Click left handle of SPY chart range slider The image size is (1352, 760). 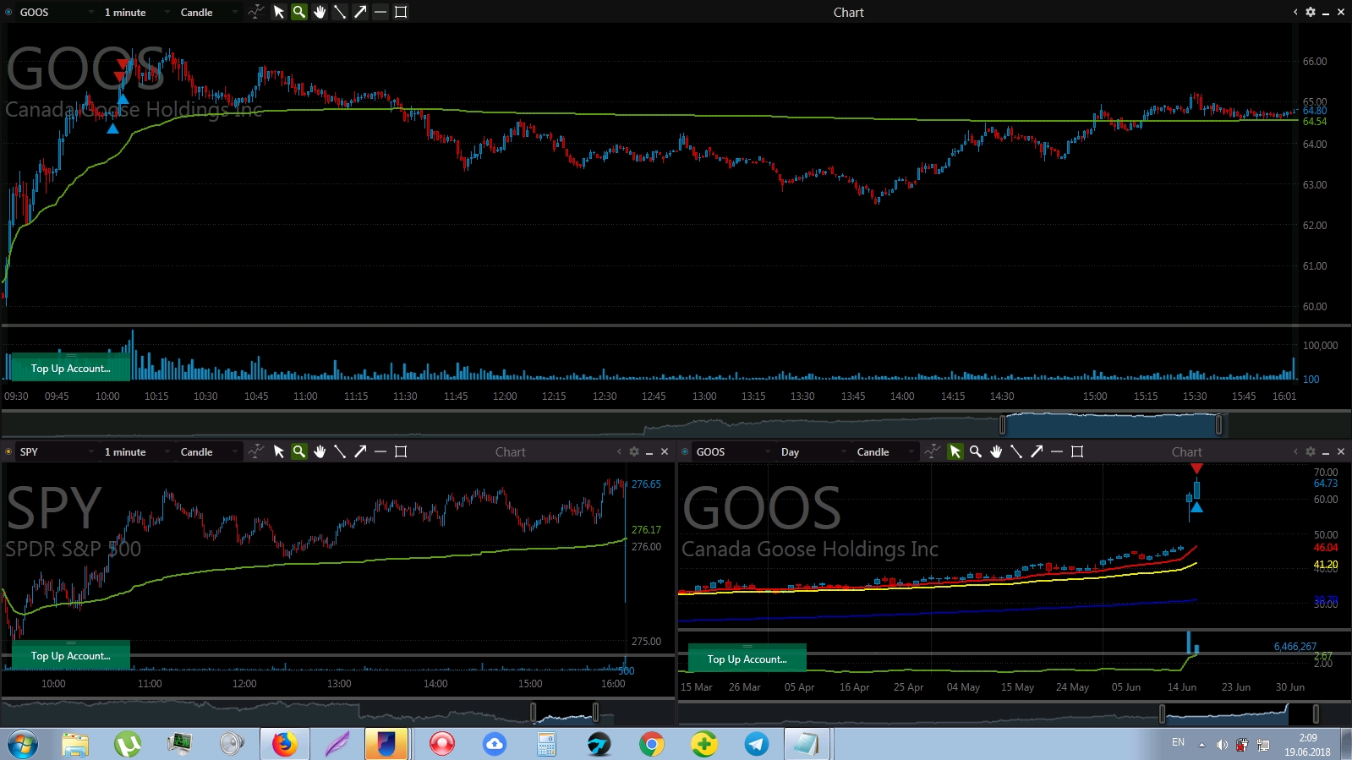click(534, 713)
